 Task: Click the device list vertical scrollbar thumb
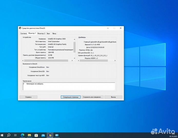(x=74, y=47)
